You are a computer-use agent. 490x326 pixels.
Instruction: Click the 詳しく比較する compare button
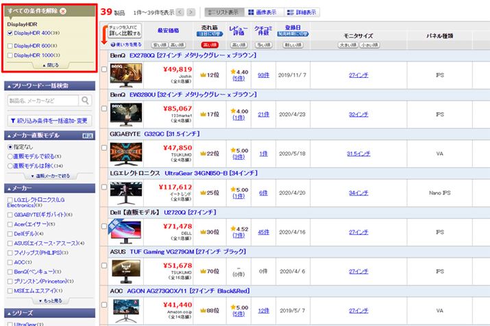[124, 31]
